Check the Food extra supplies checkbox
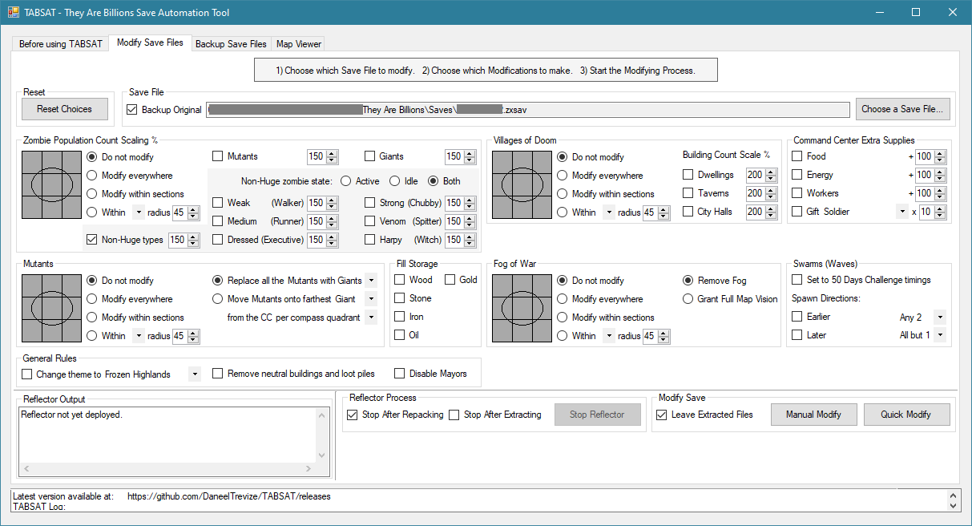Viewport: 972px width, 526px height. [x=809, y=156]
